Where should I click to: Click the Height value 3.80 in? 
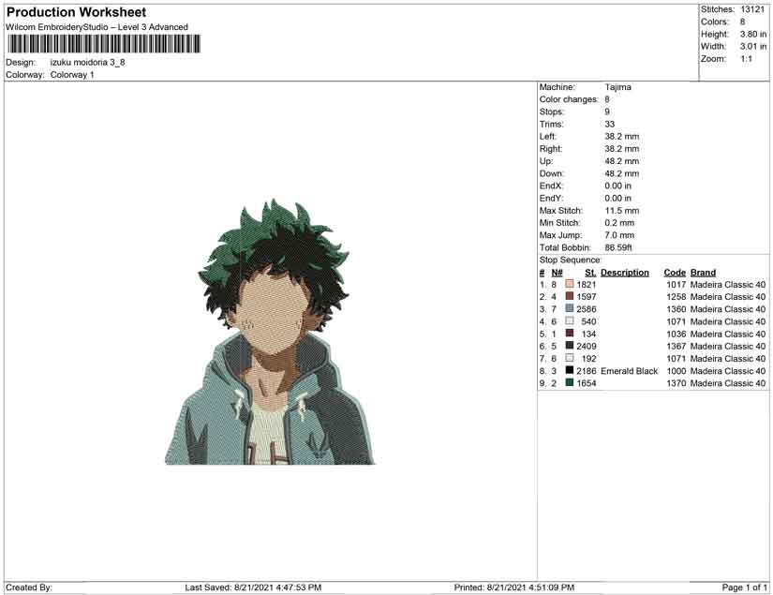[x=752, y=34]
